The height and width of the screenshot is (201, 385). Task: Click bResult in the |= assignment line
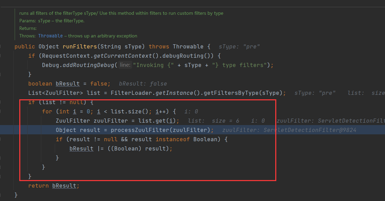[82, 149]
